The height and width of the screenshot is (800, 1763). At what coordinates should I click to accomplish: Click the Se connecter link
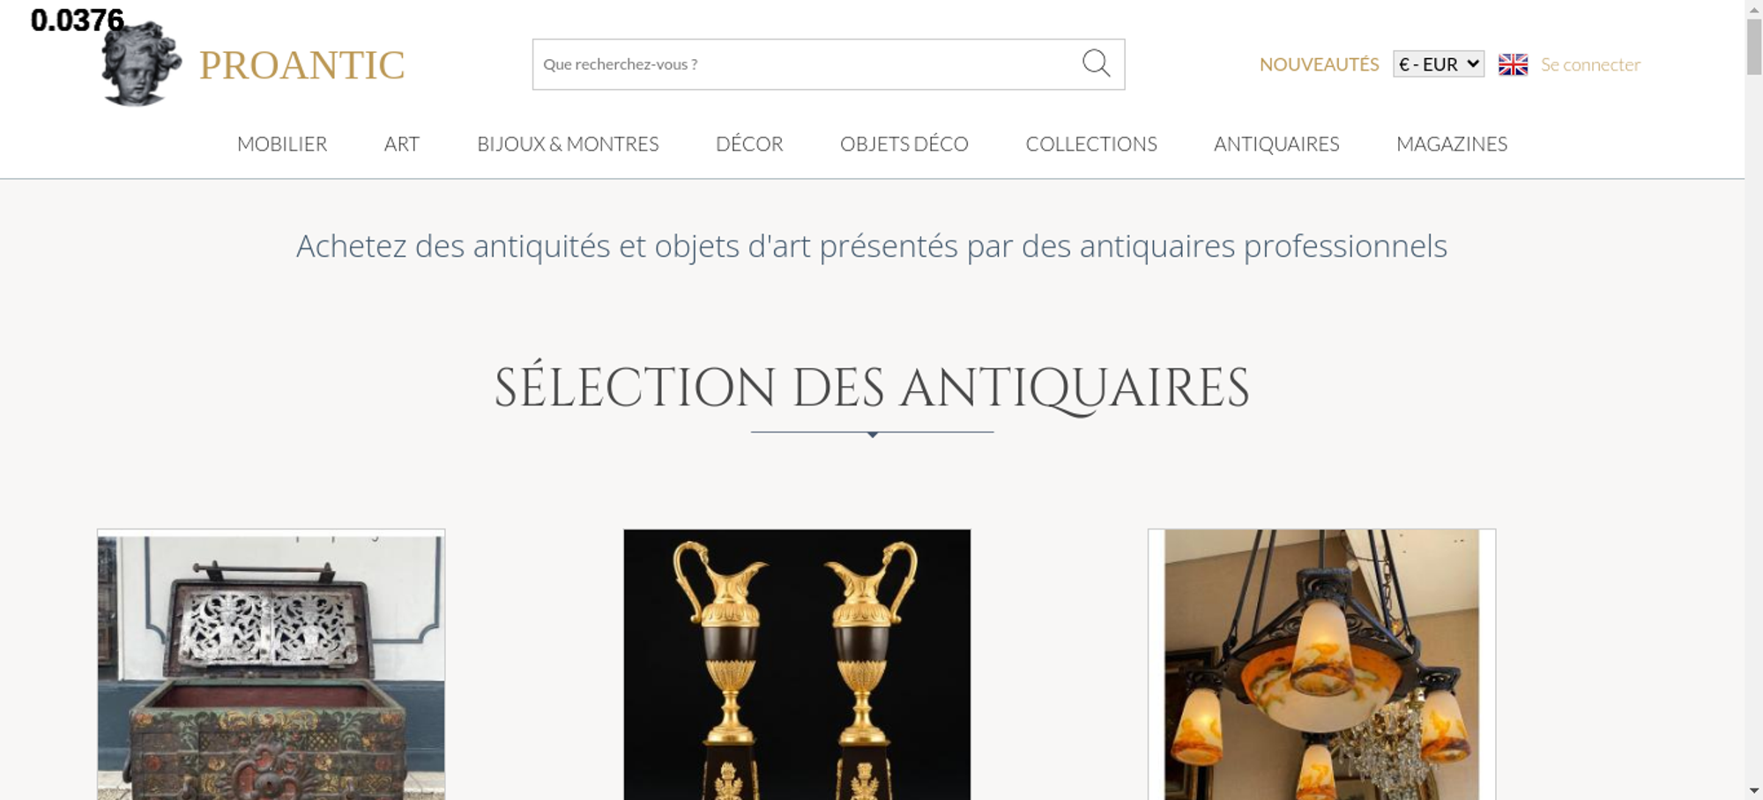click(x=1590, y=64)
